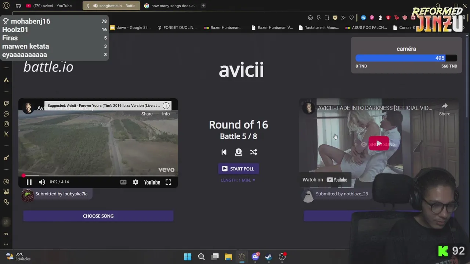Open the FORGET DUOLIN... bookmark

[x=177, y=27]
